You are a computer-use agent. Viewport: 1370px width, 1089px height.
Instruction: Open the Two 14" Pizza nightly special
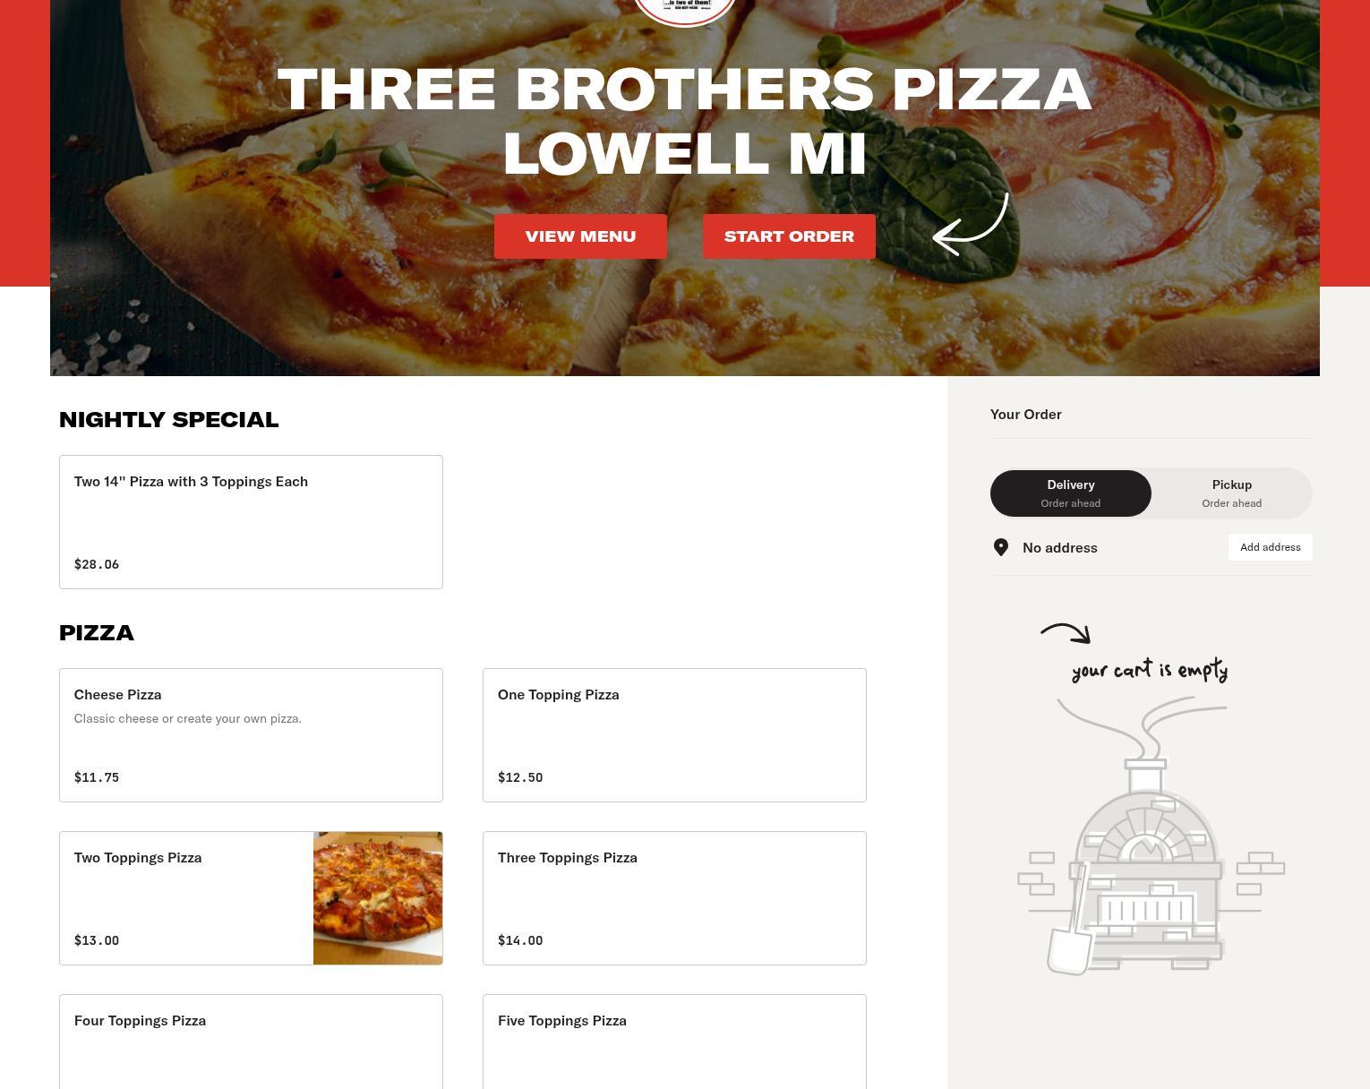(x=251, y=522)
